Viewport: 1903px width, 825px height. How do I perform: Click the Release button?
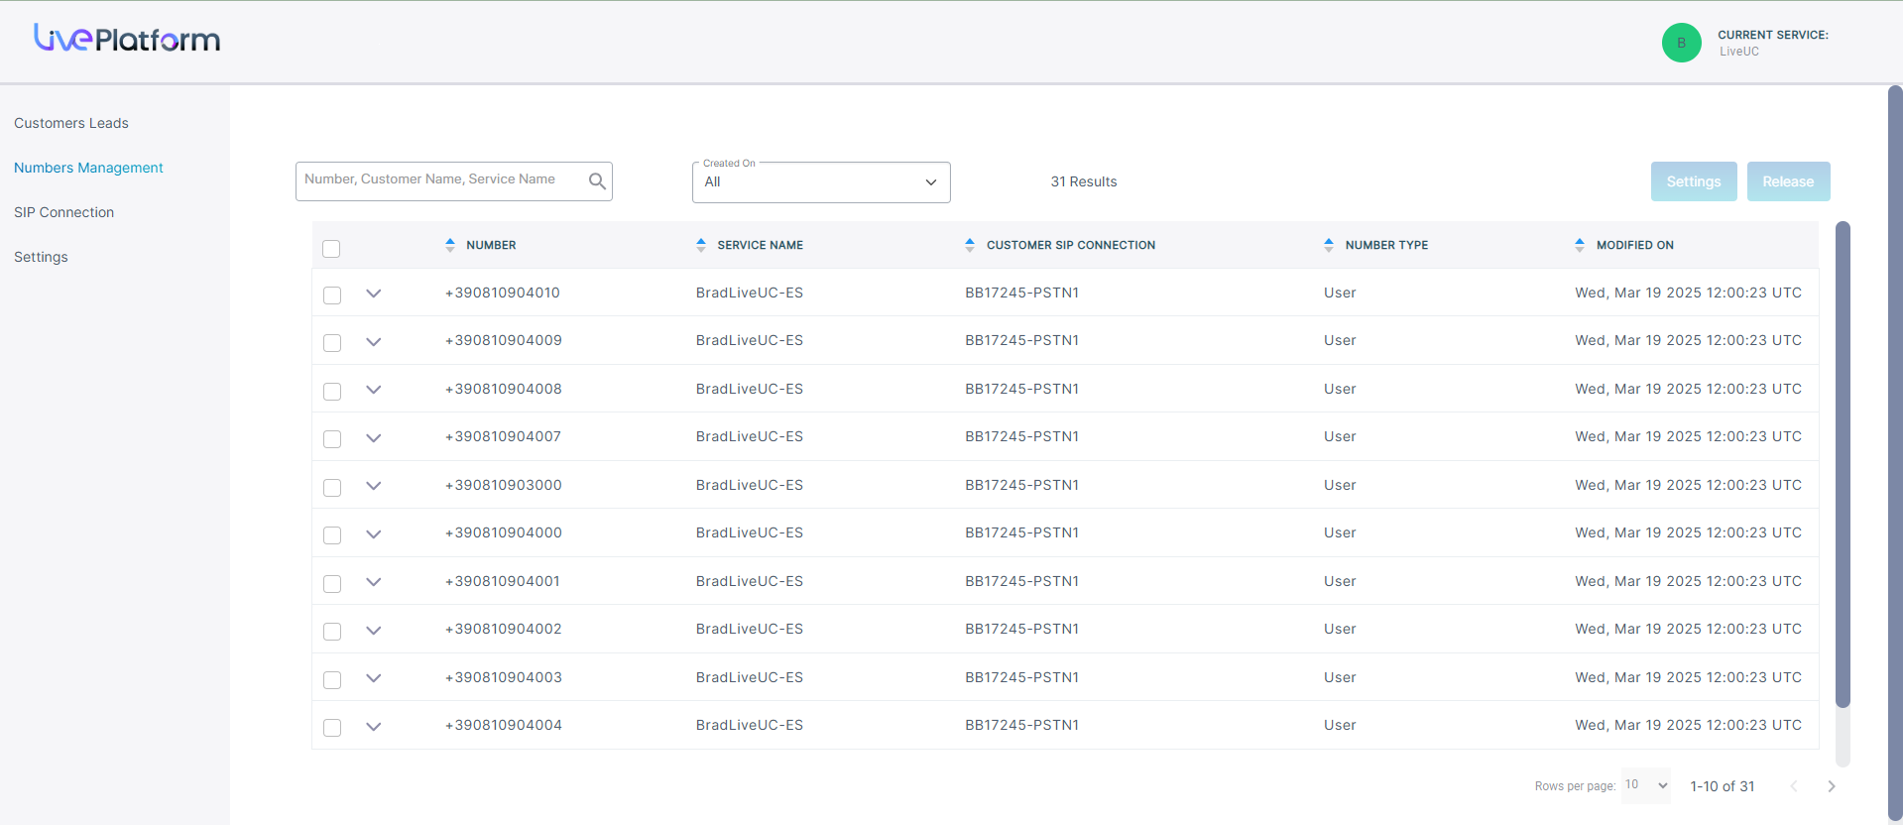tap(1788, 181)
